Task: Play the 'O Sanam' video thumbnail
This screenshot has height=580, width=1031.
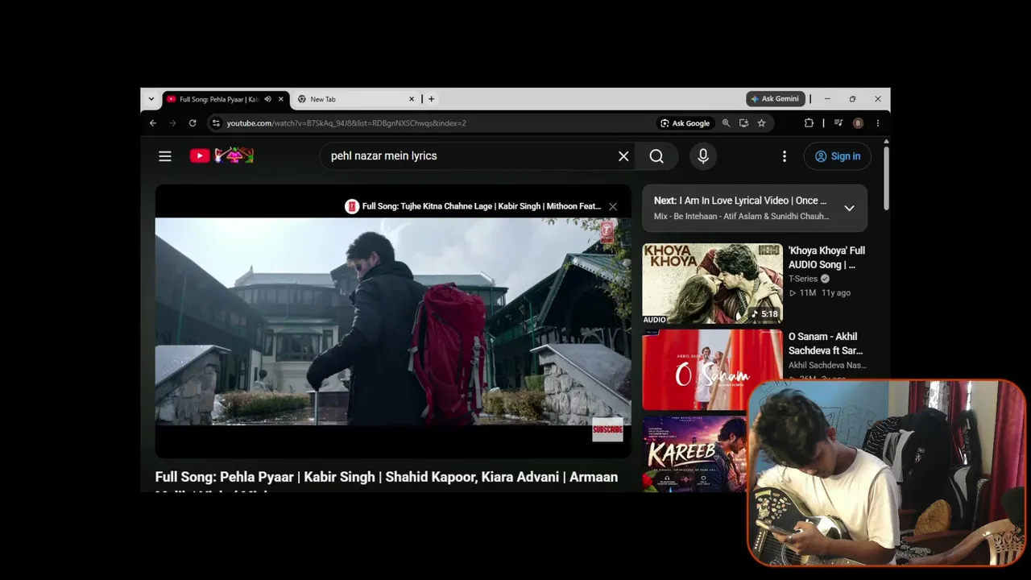Action: point(712,370)
